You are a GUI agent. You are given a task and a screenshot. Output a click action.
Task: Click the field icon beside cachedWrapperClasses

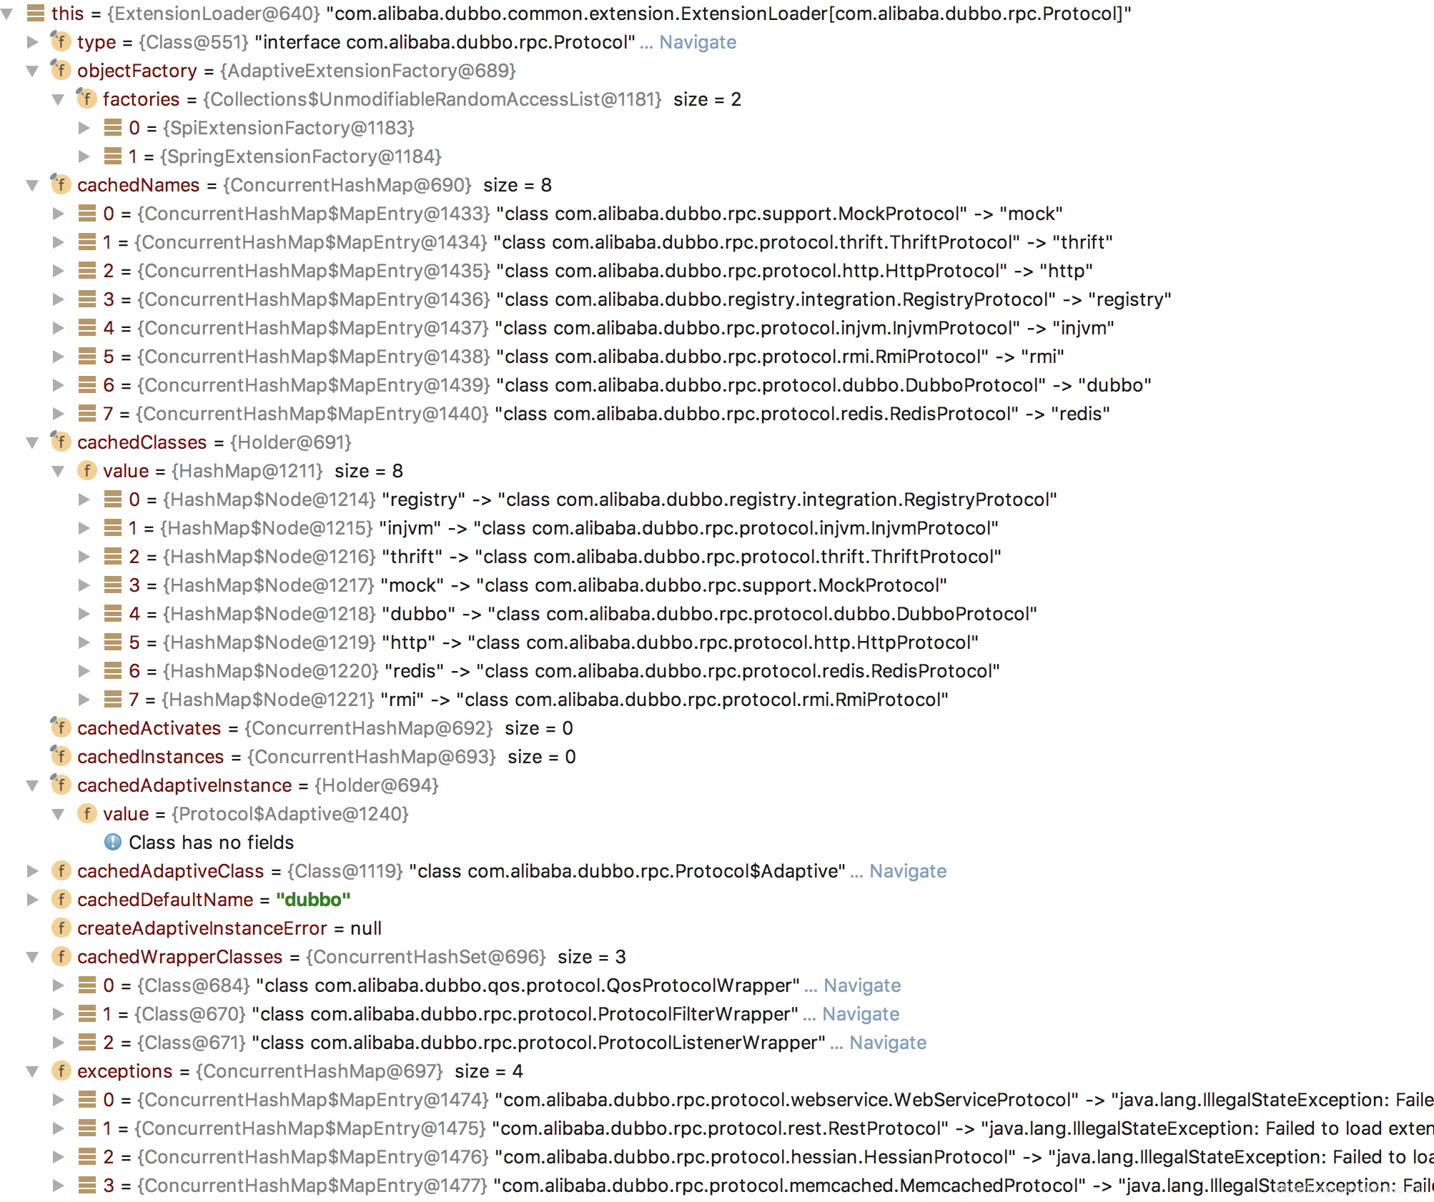[x=61, y=957]
